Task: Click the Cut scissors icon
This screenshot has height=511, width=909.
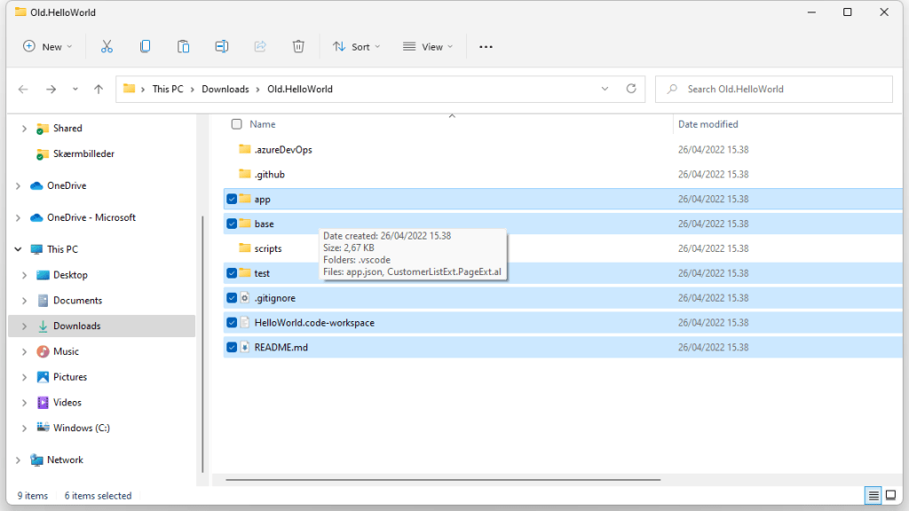Action: click(x=107, y=47)
